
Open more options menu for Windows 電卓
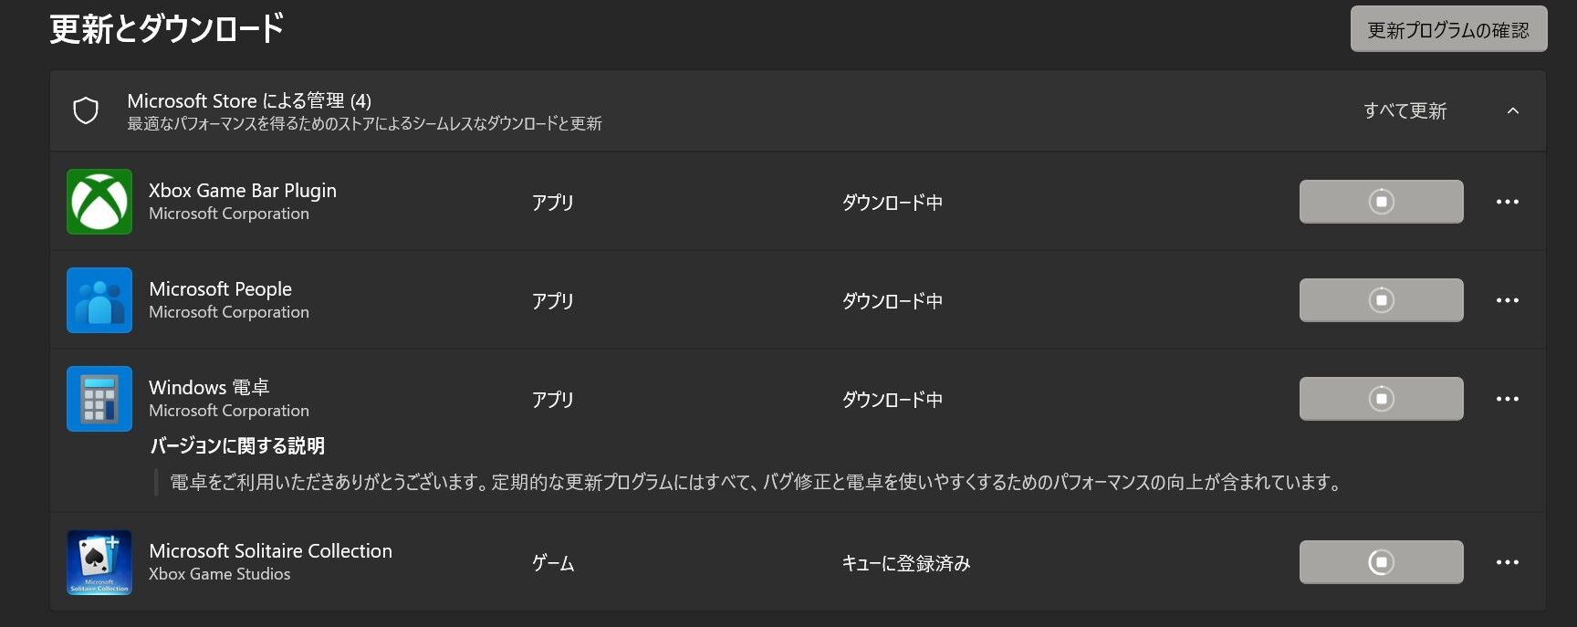pyautogui.click(x=1508, y=399)
